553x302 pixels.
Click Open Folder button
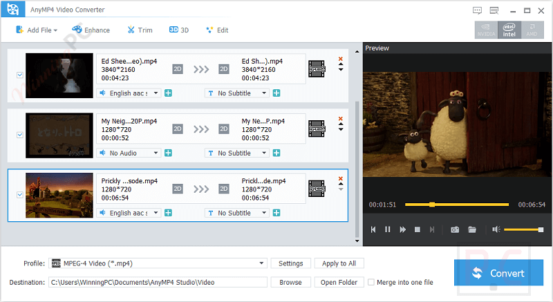click(339, 282)
